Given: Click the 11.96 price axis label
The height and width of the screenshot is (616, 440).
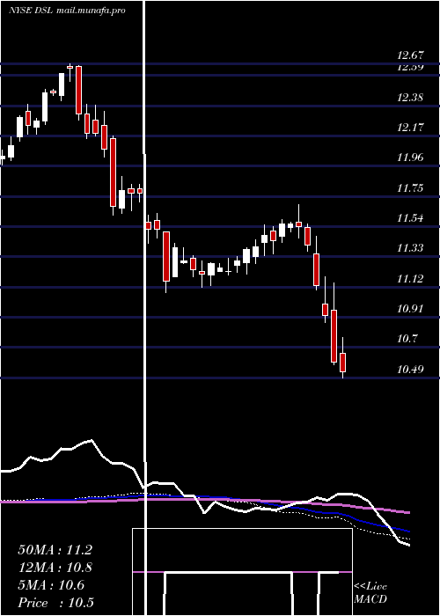Looking at the screenshot, I should pyautogui.click(x=410, y=158).
